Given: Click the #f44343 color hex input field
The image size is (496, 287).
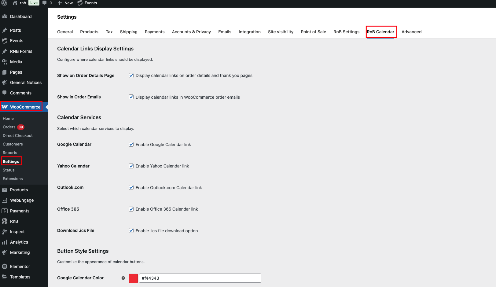Looking at the screenshot, I should [x=200, y=278].
